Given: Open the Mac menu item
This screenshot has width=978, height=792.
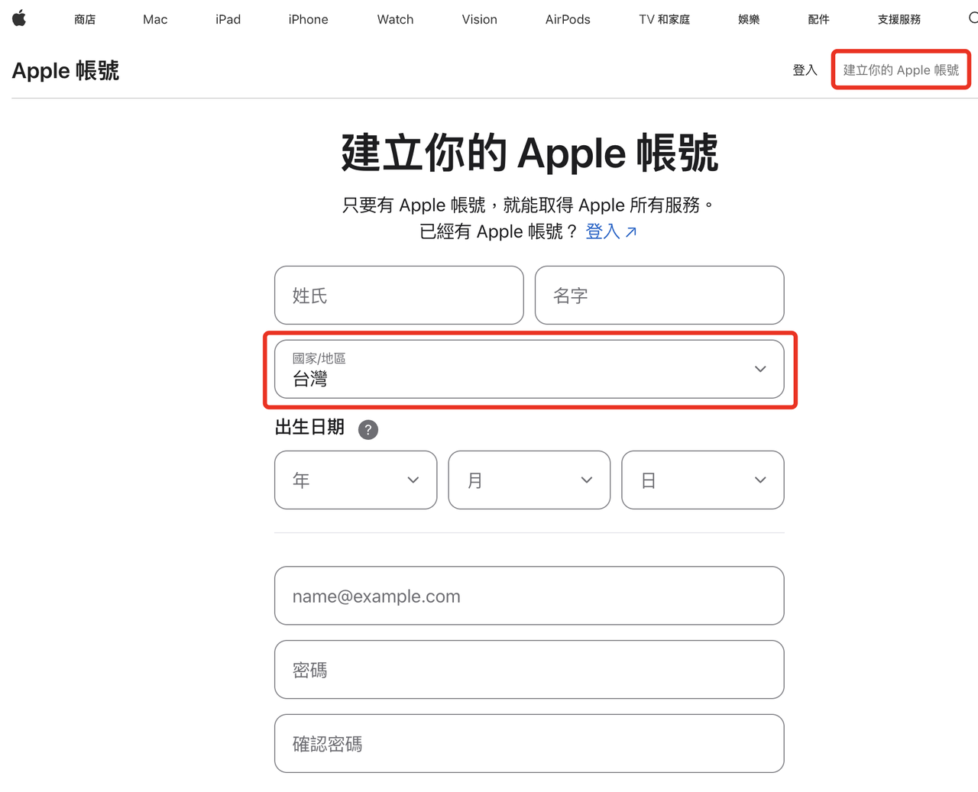Looking at the screenshot, I should (x=155, y=19).
